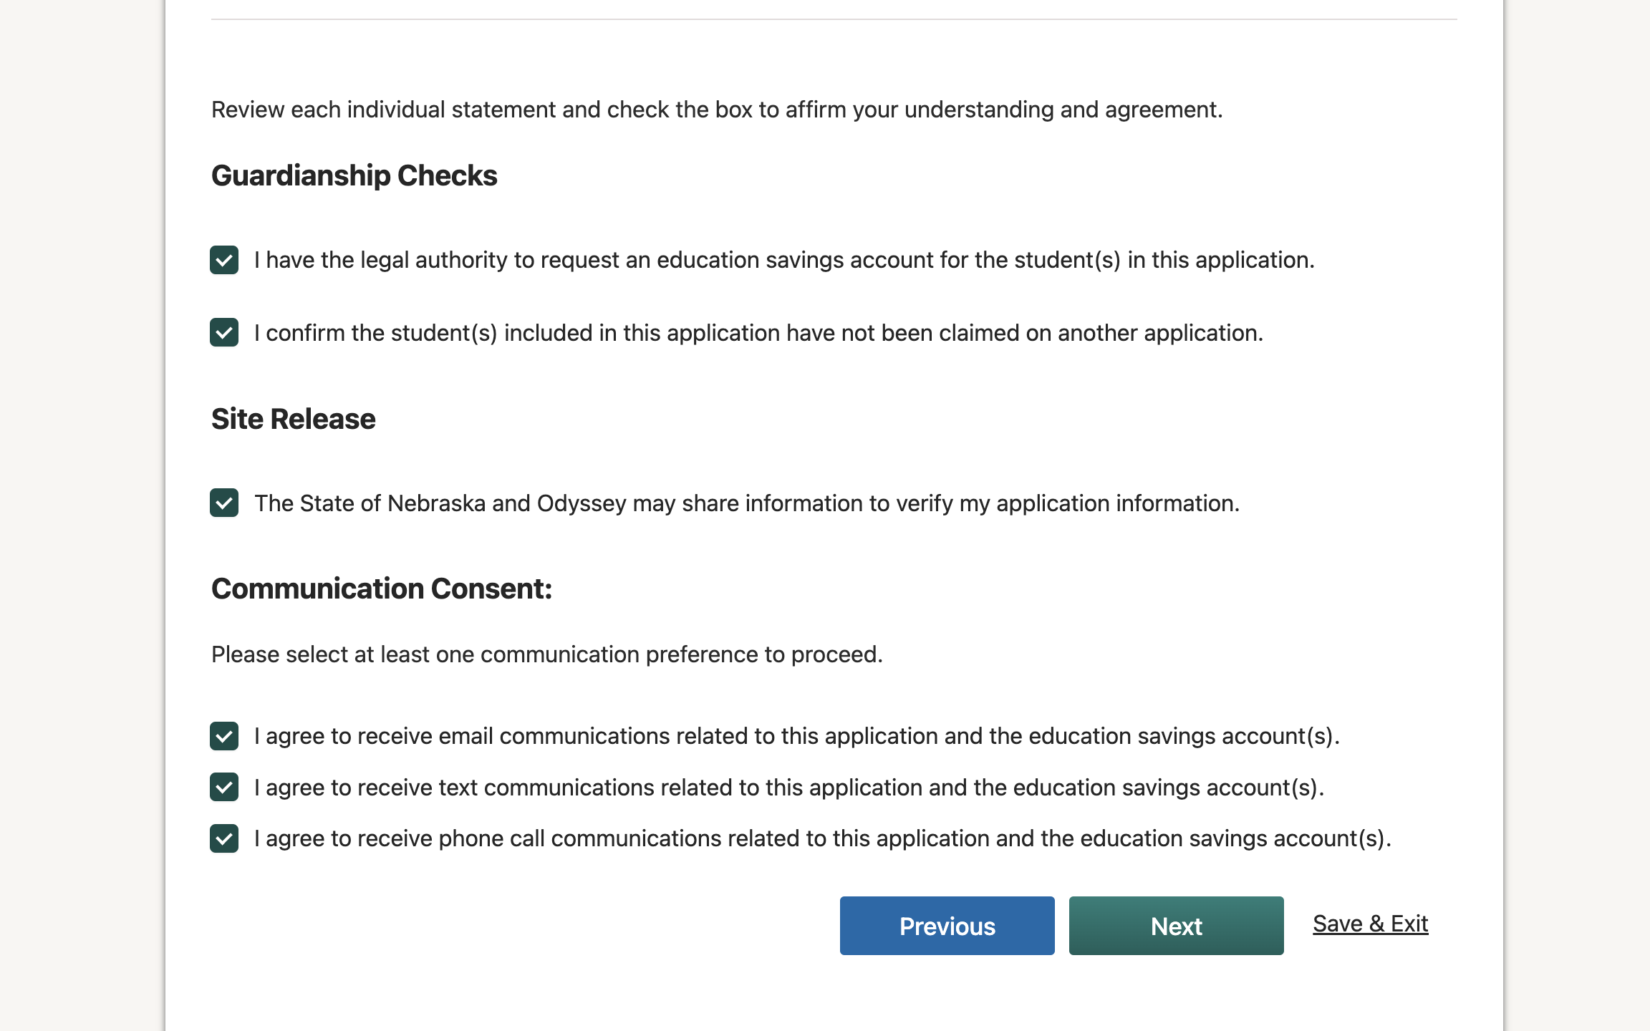1650x1031 pixels.
Task: Click the 'I have the legal authority' statement text
Action: pyautogui.click(x=784, y=260)
